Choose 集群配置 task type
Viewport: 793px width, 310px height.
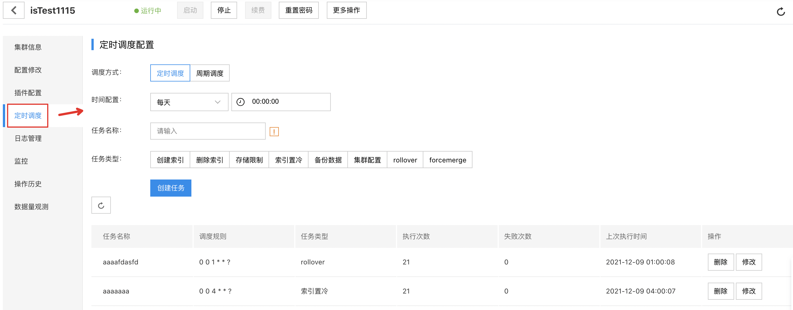(x=367, y=160)
